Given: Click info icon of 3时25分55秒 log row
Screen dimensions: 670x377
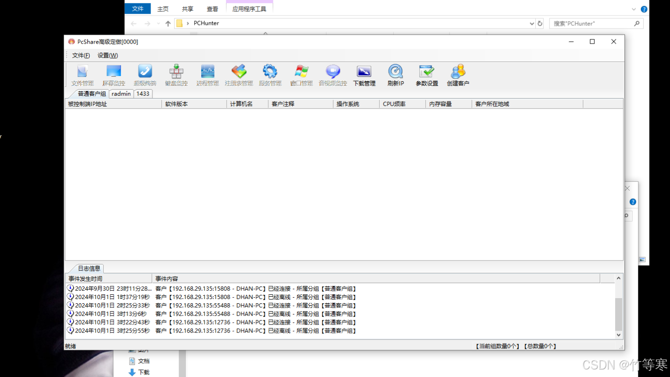Looking at the screenshot, I should point(70,331).
